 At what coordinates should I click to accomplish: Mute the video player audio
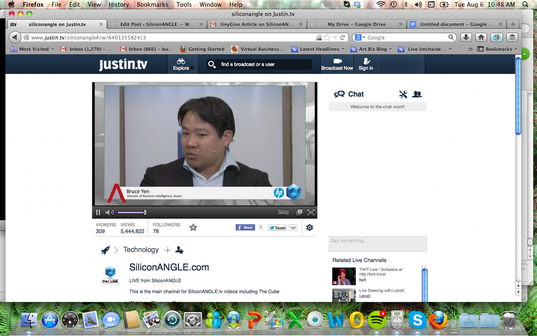(x=109, y=213)
